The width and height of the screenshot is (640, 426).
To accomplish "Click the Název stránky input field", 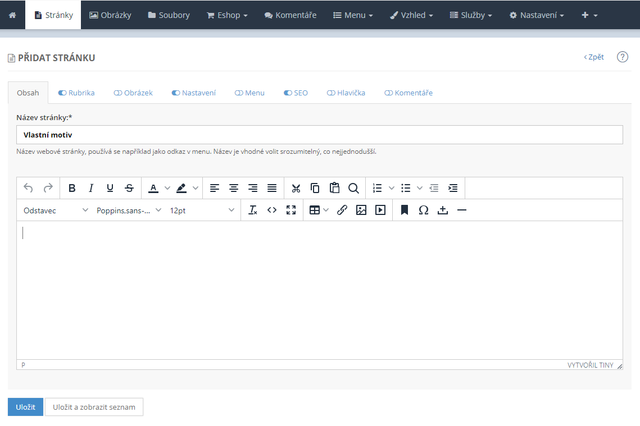I will pyautogui.click(x=319, y=135).
